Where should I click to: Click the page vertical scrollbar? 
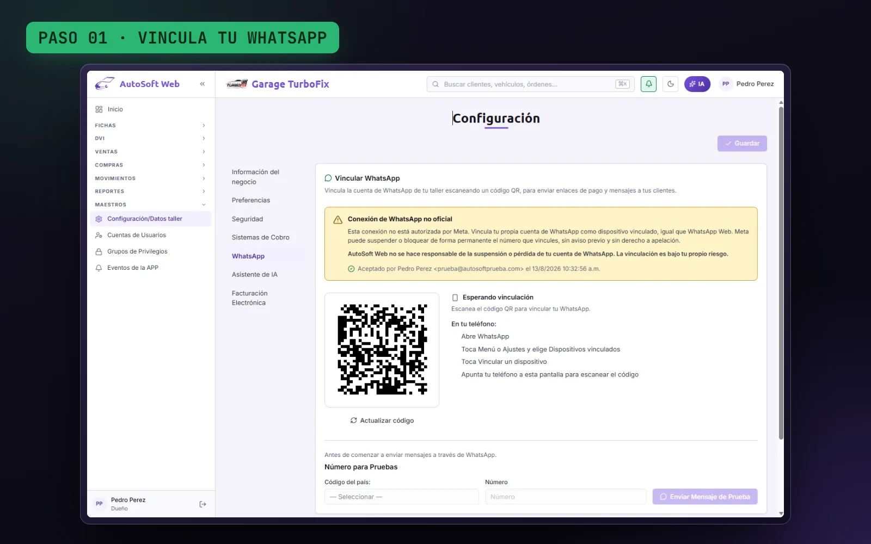coord(781,272)
